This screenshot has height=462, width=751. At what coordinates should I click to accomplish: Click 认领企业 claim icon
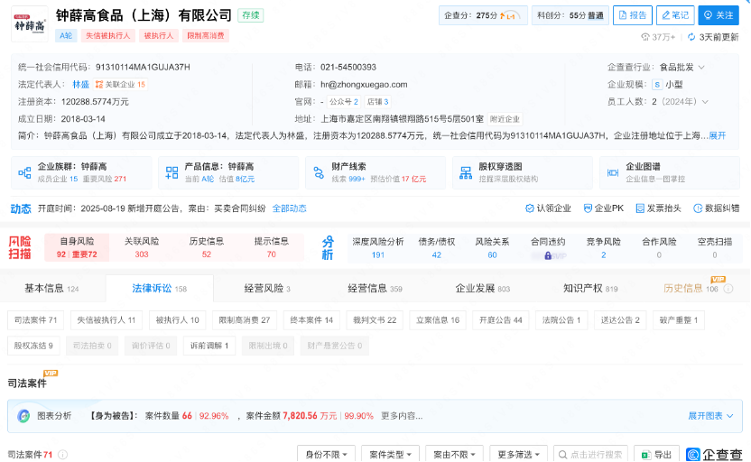point(529,208)
